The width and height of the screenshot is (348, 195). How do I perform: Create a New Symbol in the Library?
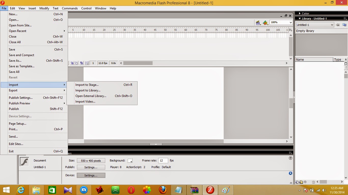point(297,182)
